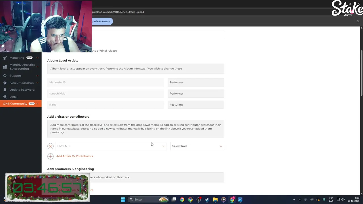
Task: Click 'Add producers & engineering' heading
Action: [71, 169]
